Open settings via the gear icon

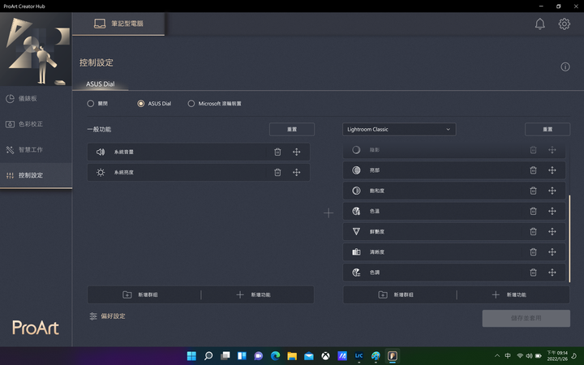pos(564,24)
